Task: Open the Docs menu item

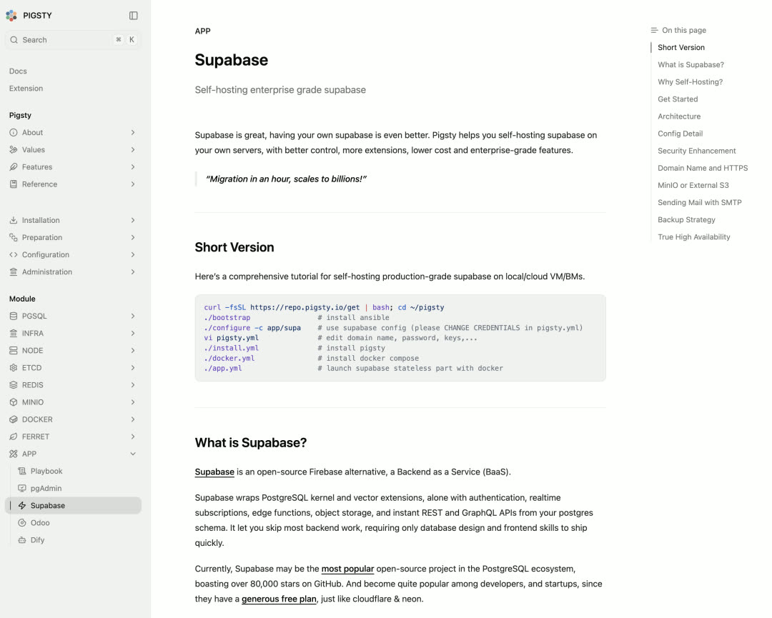Action: pyautogui.click(x=18, y=71)
